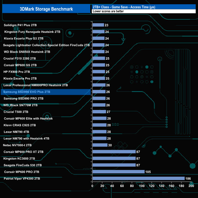Select the 'Crucial P310 2280 2TB' label
198x198 pixels.
click(20, 58)
